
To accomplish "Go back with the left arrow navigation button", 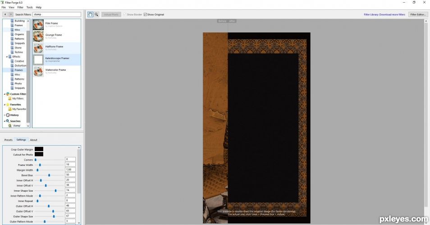I will pos(5,14).
